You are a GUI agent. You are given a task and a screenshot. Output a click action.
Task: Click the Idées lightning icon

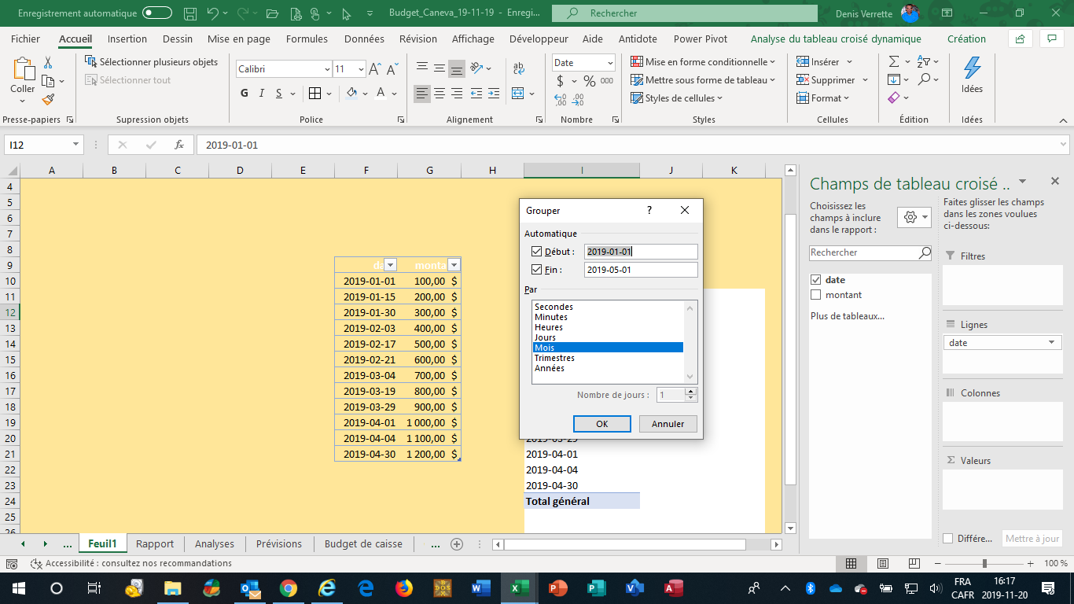pyautogui.click(x=972, y=68)
